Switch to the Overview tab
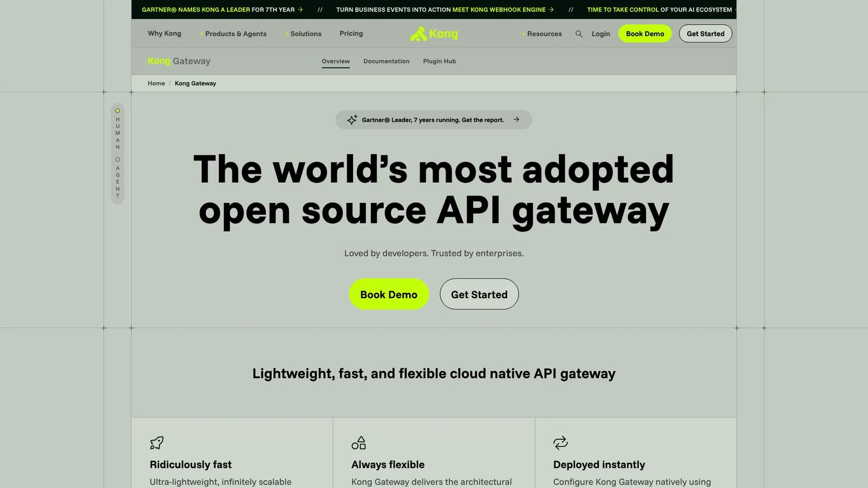Screen dimensions: 868x488 pos(335,61)
